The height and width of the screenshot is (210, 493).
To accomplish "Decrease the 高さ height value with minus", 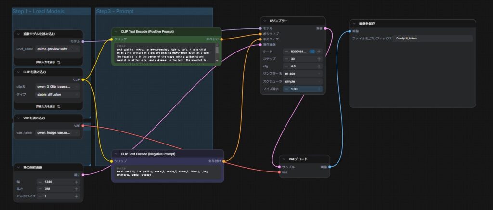I will point(40,189).
